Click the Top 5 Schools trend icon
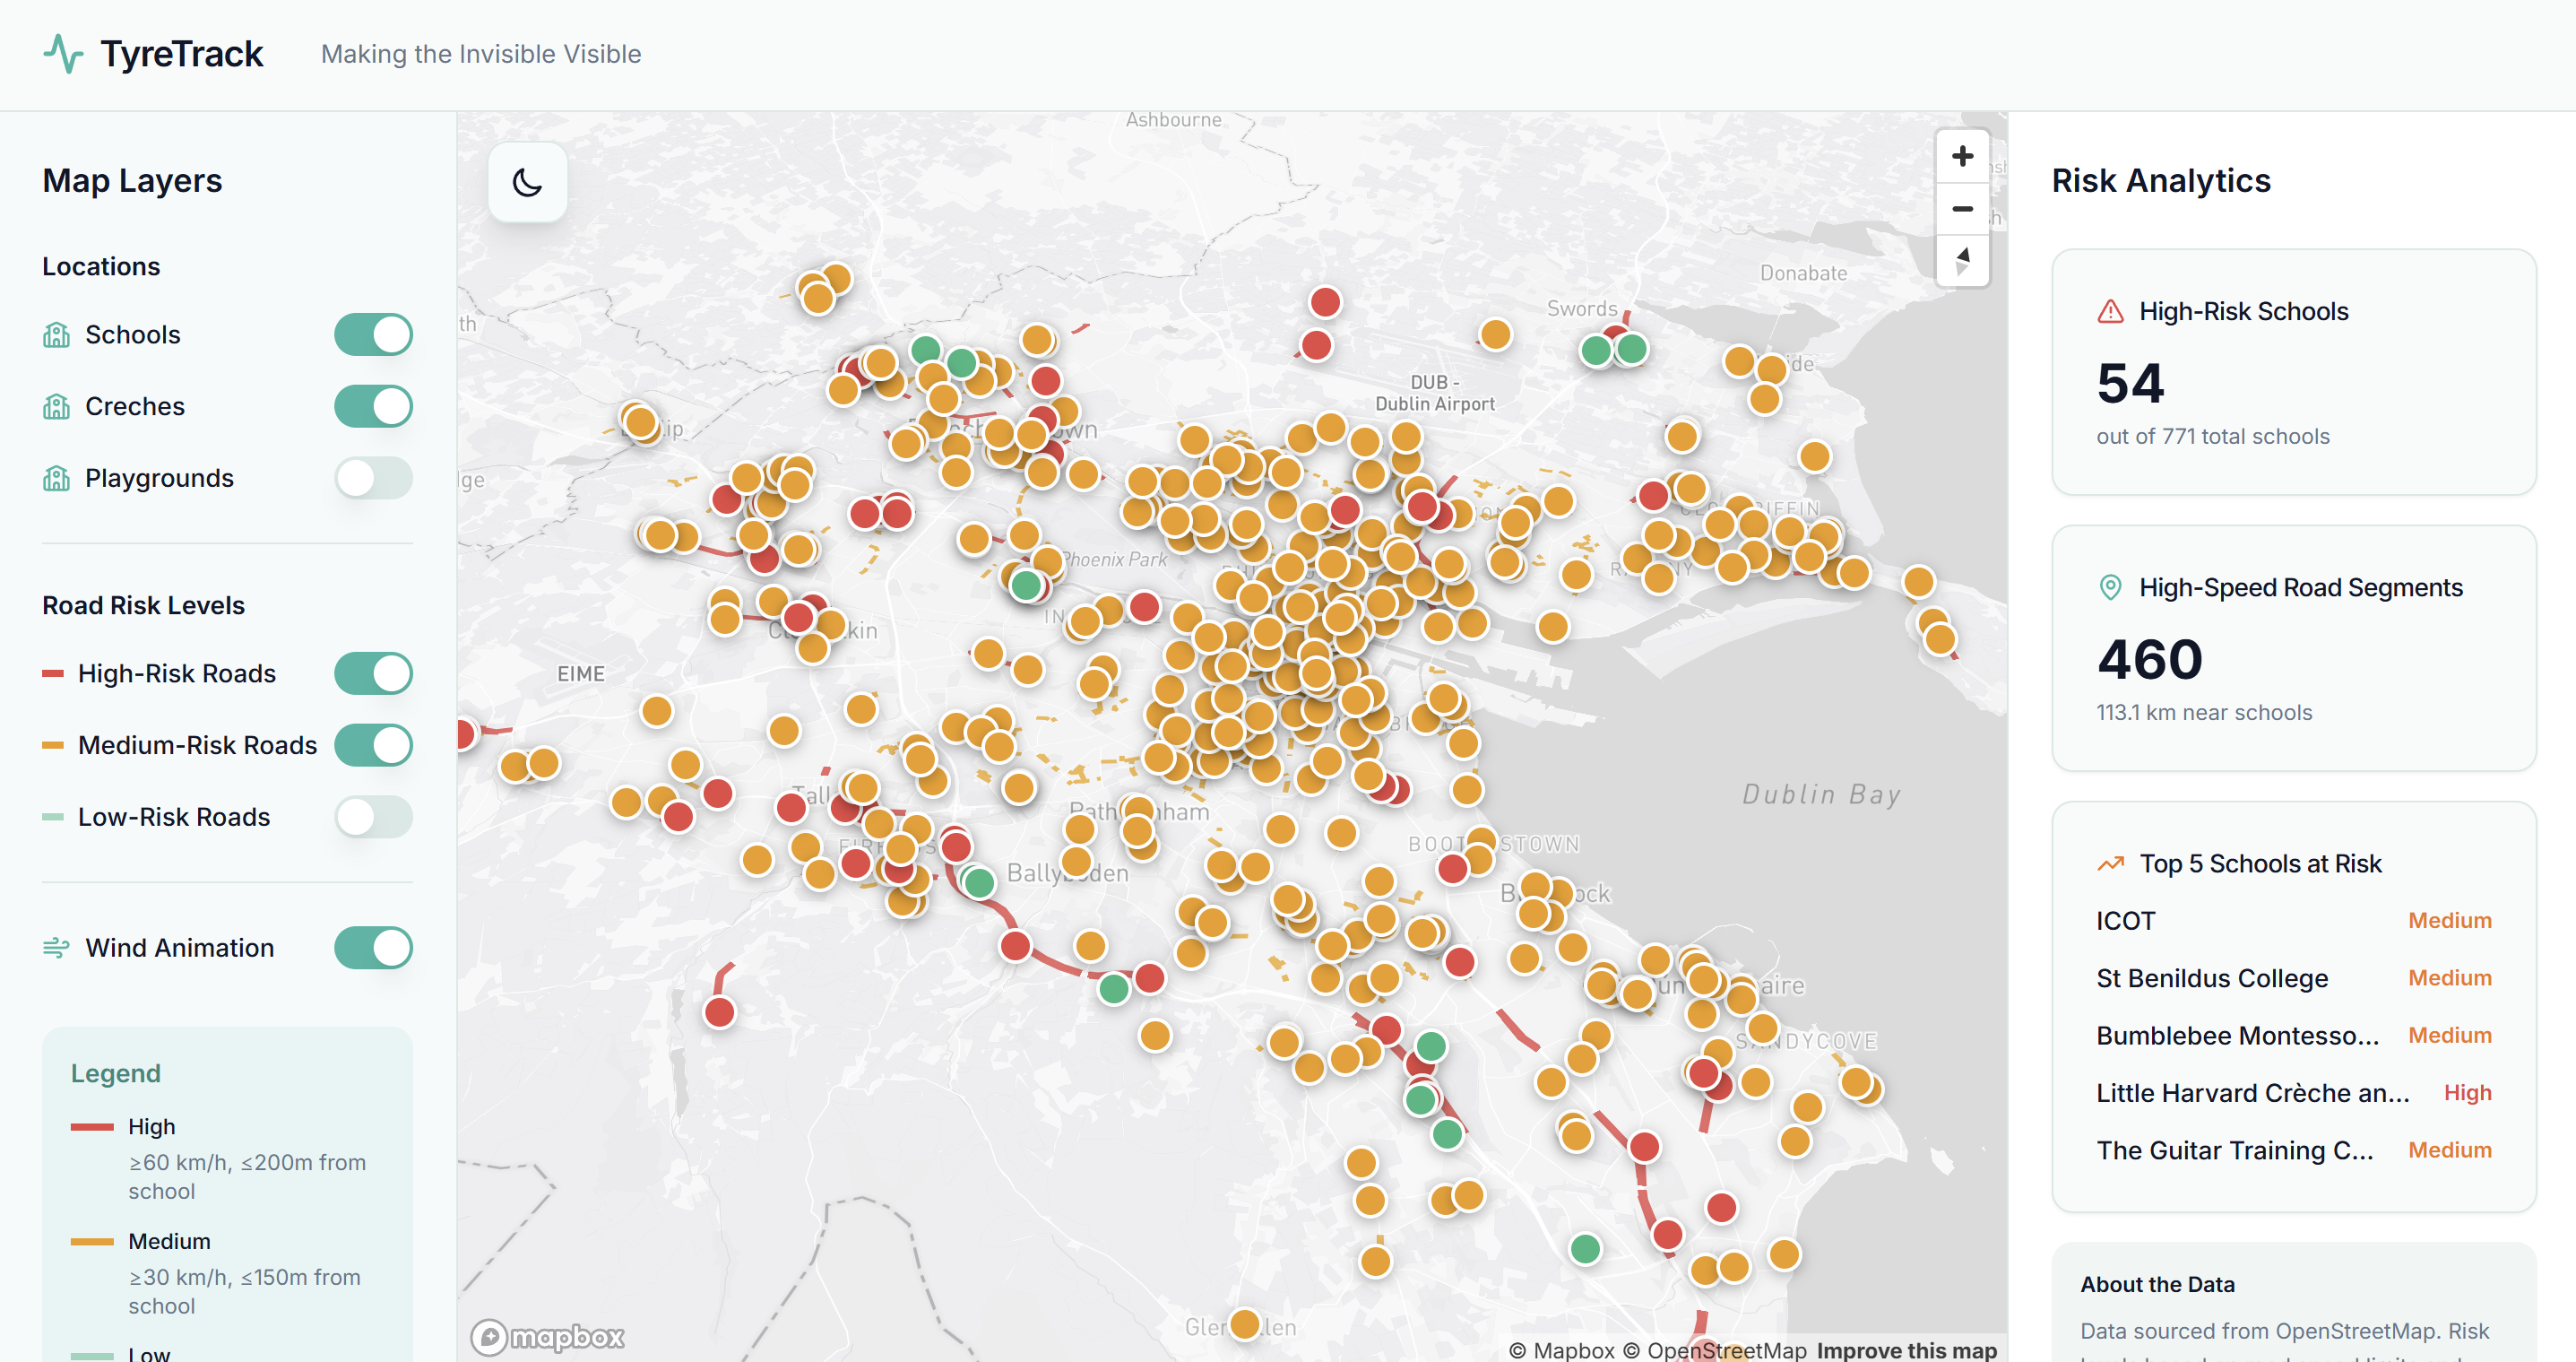 [x=2110, y=863]
